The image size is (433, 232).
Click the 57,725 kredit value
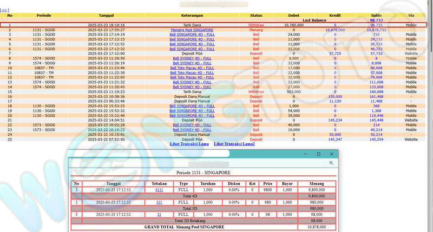tap(335, 54)
